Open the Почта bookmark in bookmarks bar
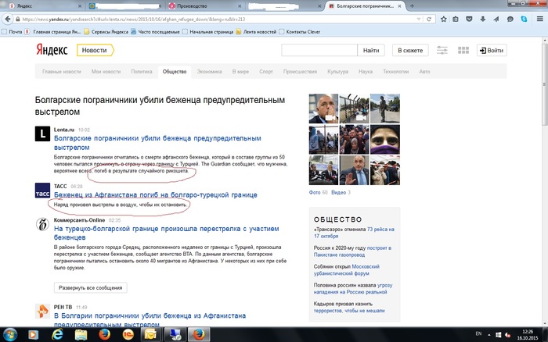Image resolution: width=548 pixels, height=342 pixels. (x=12, y=32)
